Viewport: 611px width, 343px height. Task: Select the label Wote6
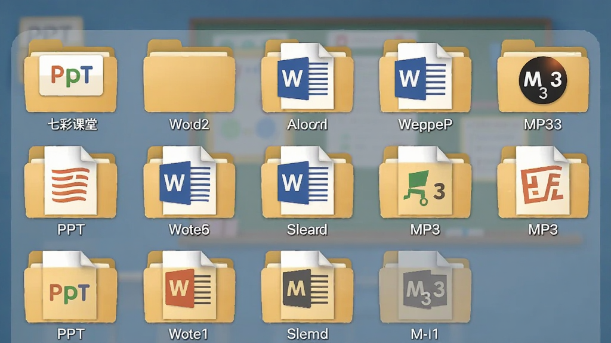189,229
